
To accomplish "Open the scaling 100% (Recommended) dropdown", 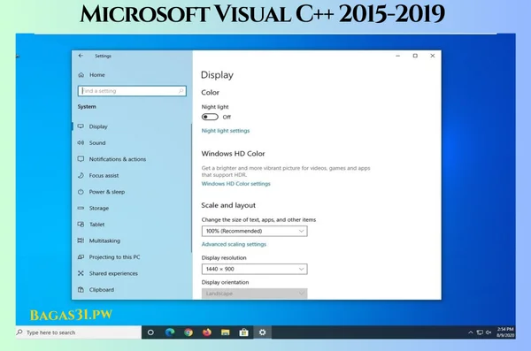I will [254, 231].
